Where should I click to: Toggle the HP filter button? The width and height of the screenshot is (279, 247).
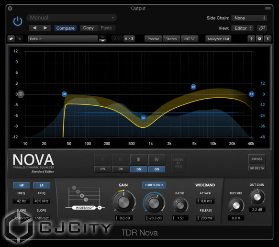pyautogui.click(x=22, y=185)
